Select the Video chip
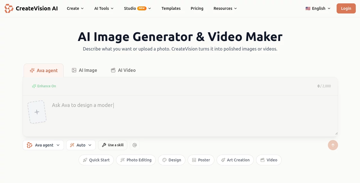The image size is (360, 183). [x=269, y=160]
